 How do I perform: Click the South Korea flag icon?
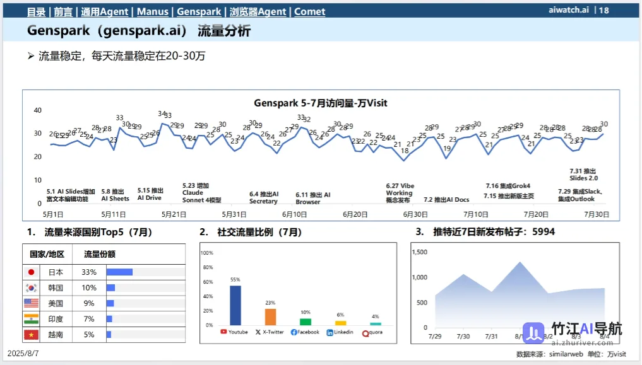pos(31,287)
